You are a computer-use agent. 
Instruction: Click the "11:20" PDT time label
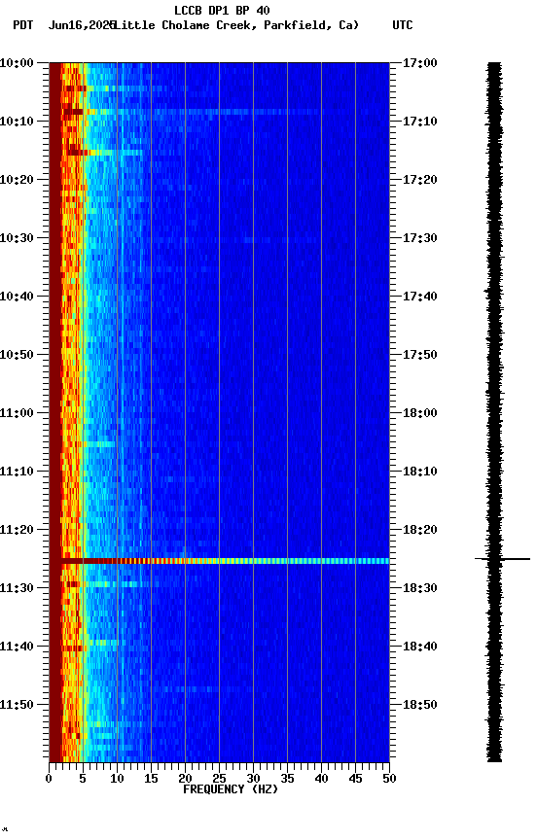17,530
